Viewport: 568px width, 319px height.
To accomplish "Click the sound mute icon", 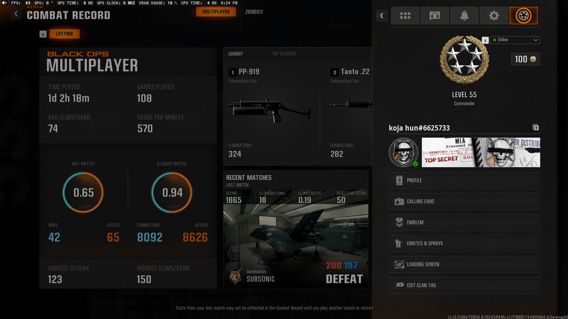I will point(4,3).
